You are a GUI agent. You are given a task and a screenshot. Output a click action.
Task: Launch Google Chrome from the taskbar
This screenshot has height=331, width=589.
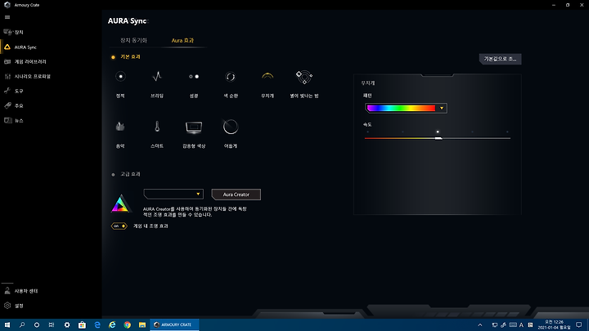tap(128, 324)
